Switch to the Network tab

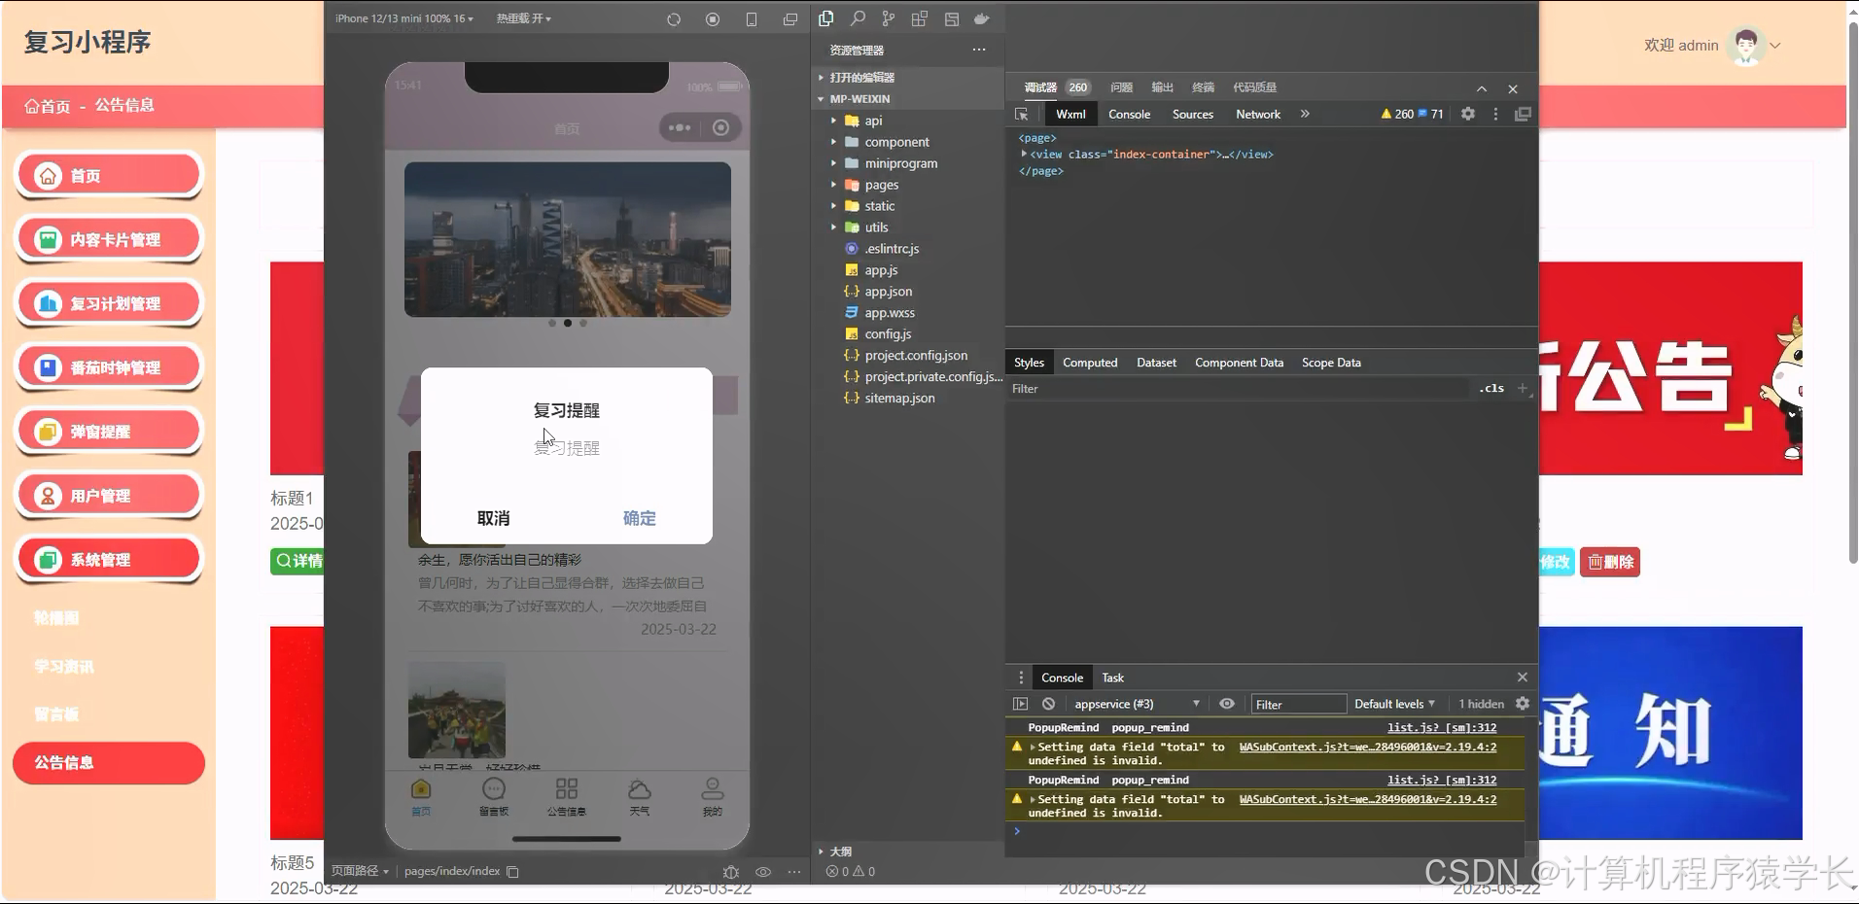click(x=1258, y=114)
